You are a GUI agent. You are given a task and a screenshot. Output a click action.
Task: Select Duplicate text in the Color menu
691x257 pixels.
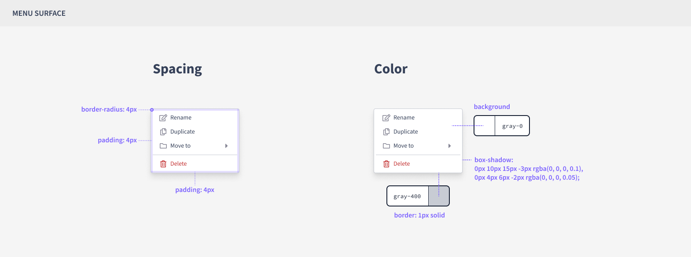click(x=405, y=132)
